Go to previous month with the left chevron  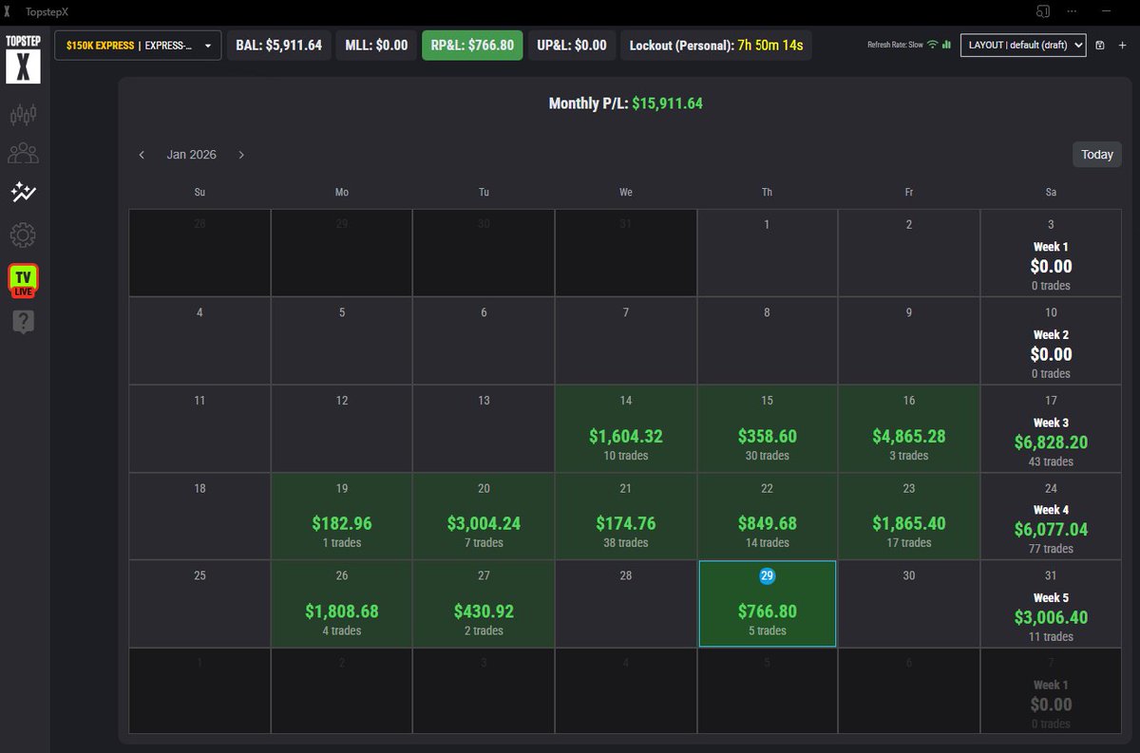point(142,154)
